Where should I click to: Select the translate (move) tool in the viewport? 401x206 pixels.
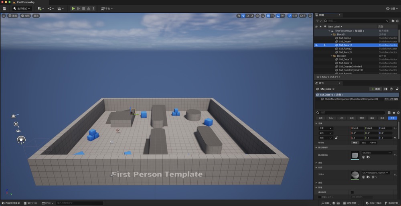point(243,16)
